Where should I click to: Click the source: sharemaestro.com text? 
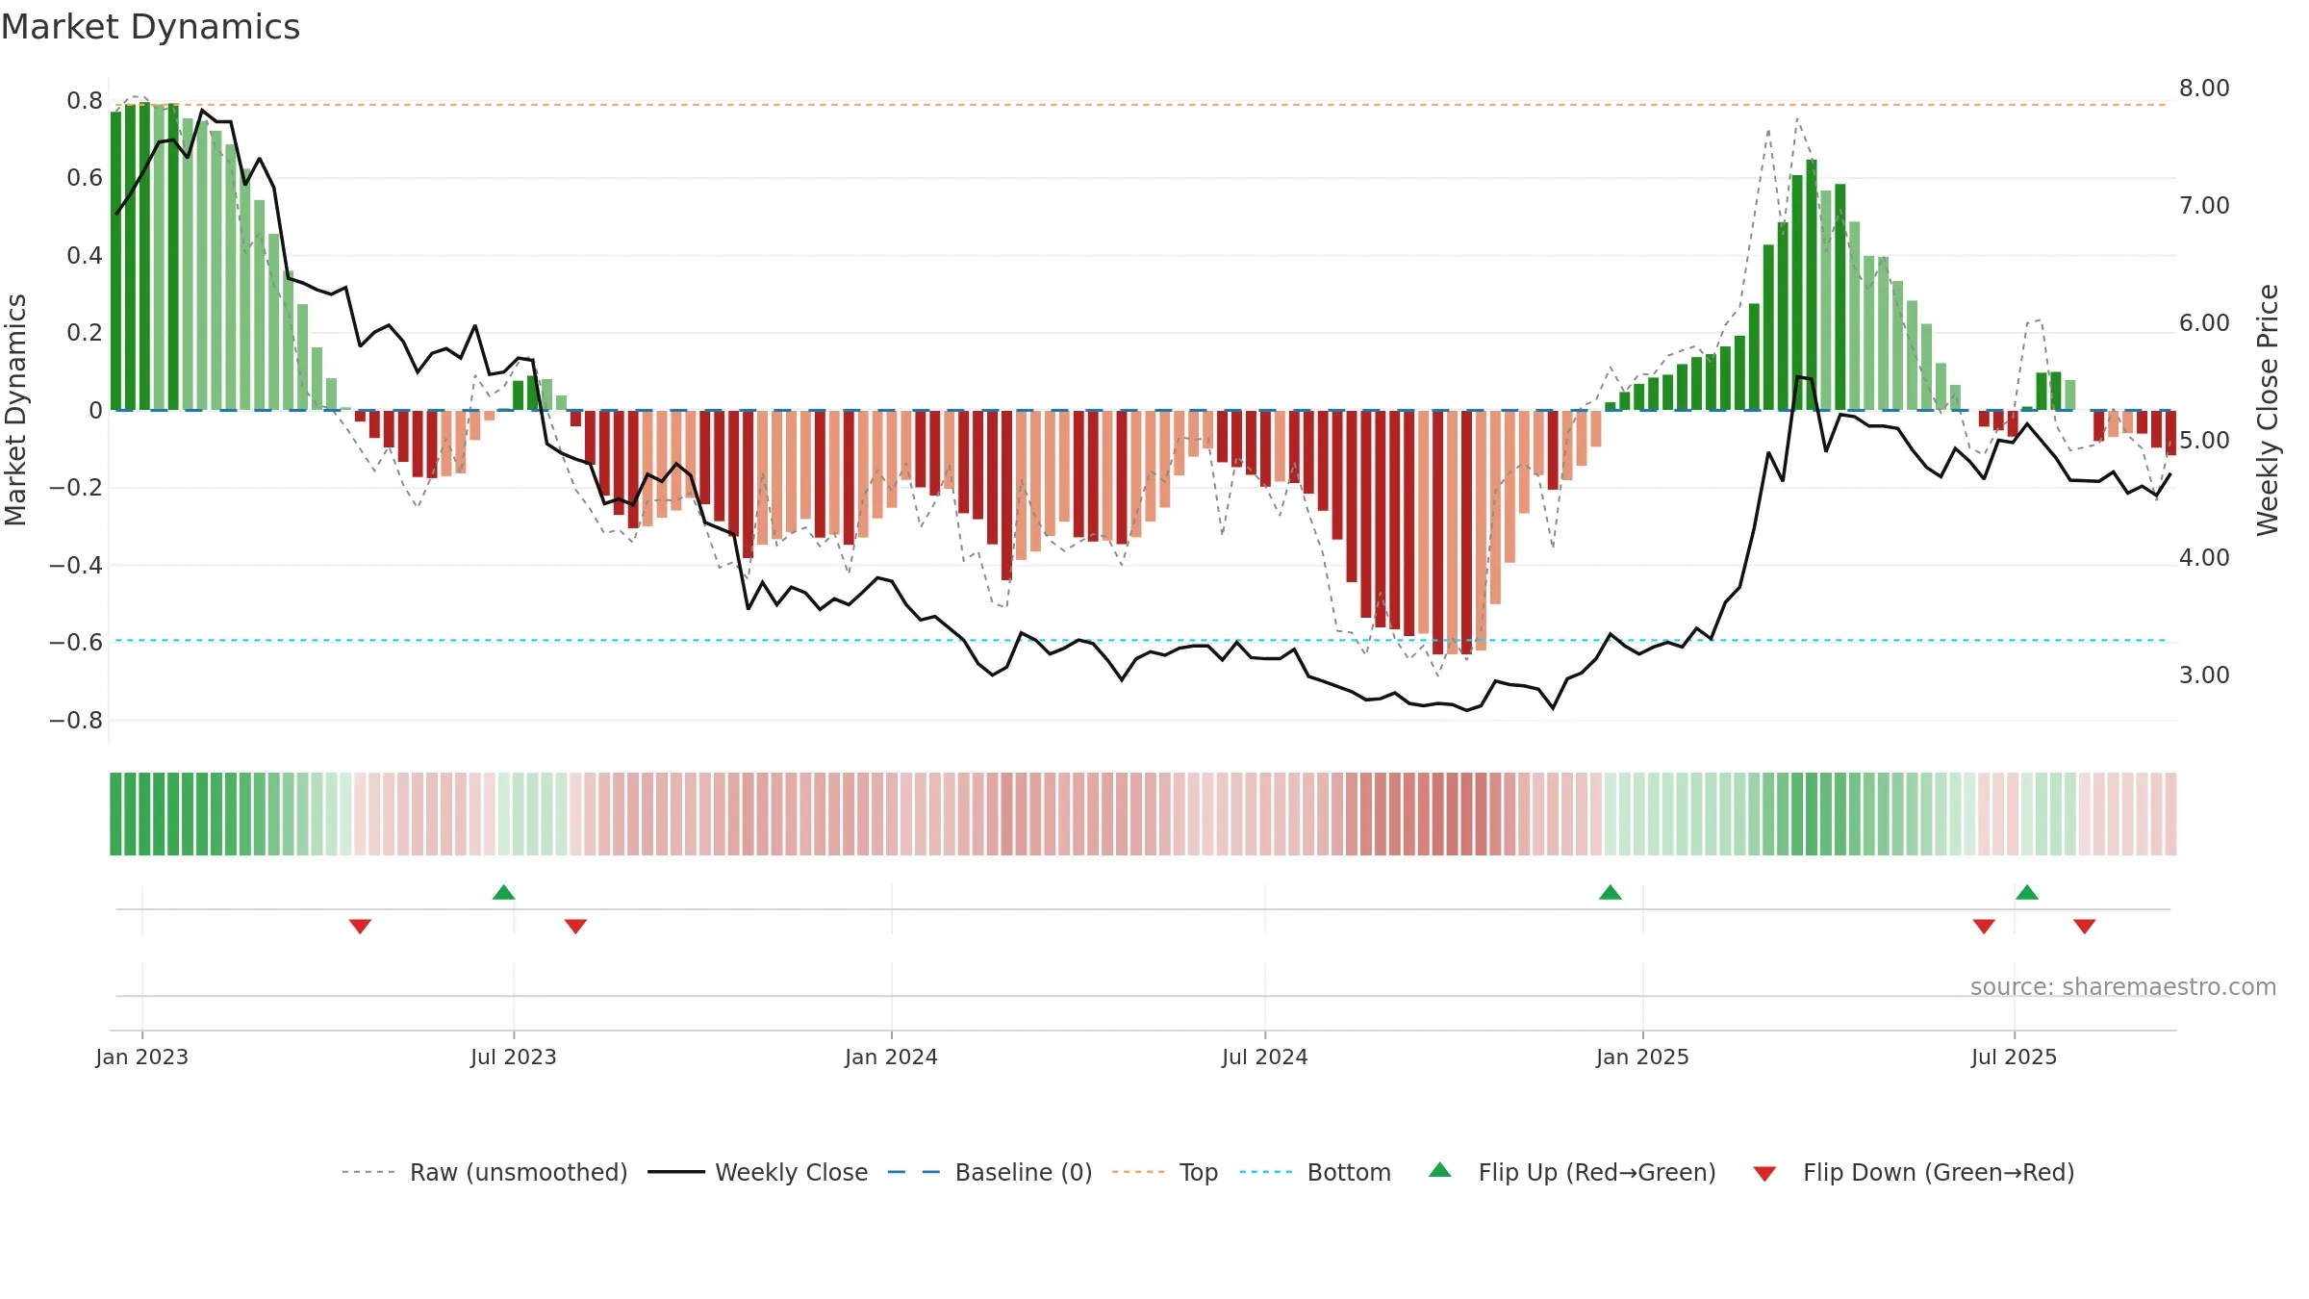pyautogui.click(x=2123, y=986)
